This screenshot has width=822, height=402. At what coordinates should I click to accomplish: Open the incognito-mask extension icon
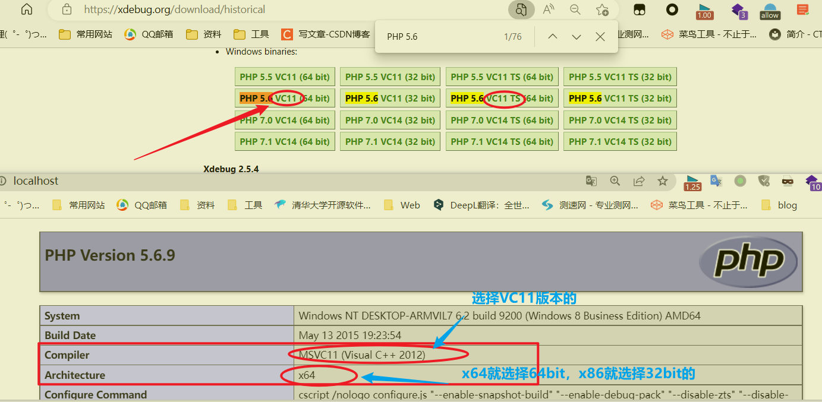(x=788, y=181)
